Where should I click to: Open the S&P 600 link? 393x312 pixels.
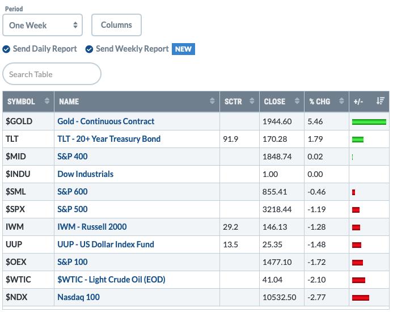(x=73, y=192)
